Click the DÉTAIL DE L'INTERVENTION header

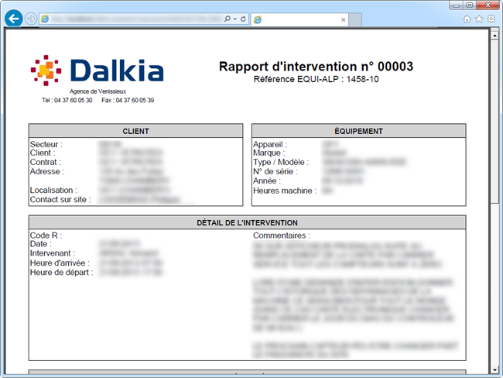(x=247, y=222)
